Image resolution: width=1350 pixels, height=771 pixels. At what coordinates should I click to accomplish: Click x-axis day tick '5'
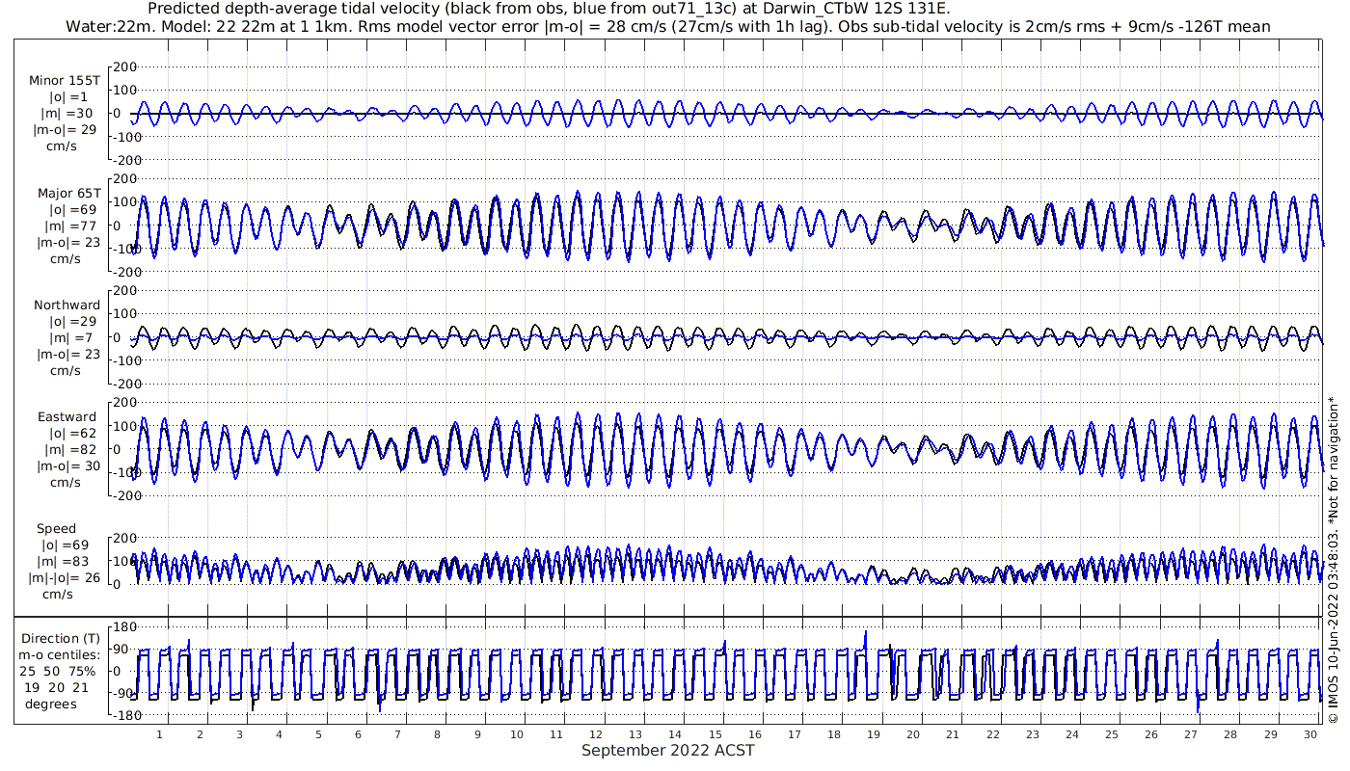318,734
